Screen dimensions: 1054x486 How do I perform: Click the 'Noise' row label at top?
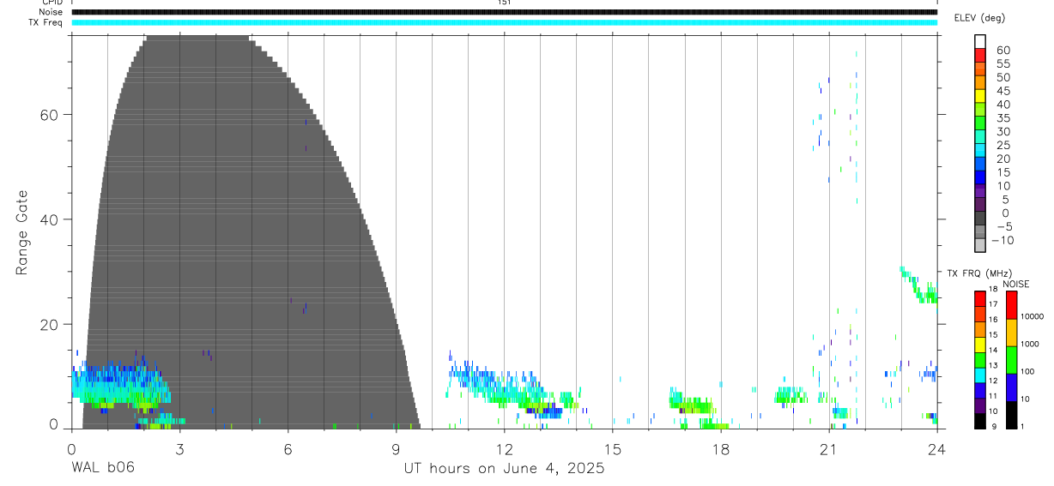[x=51, y=12]
